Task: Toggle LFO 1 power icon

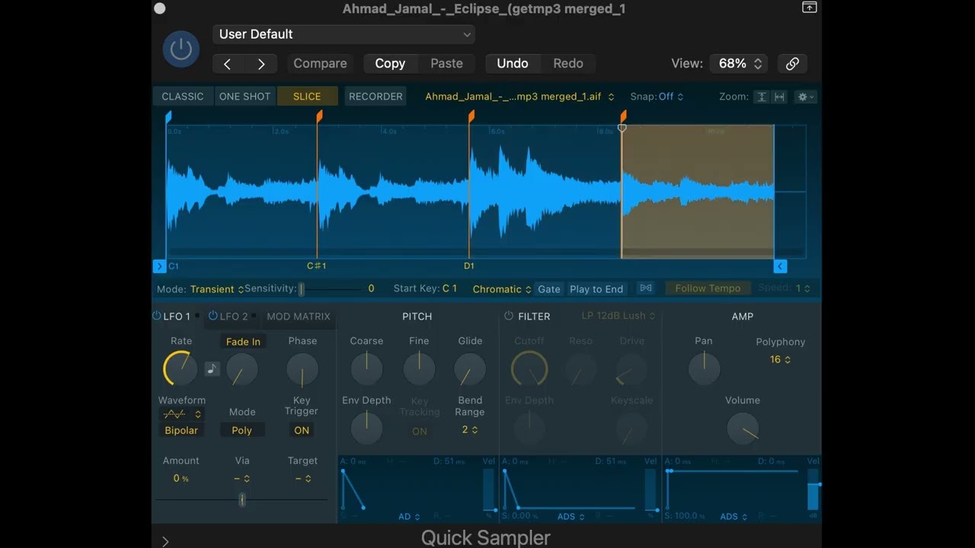Action: point(156,316)
